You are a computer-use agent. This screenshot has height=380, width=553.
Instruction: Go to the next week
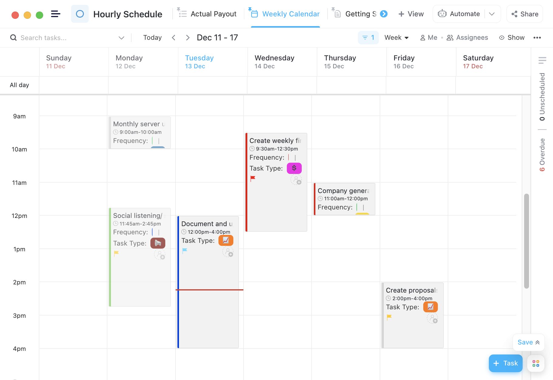(x=187, y=38)
